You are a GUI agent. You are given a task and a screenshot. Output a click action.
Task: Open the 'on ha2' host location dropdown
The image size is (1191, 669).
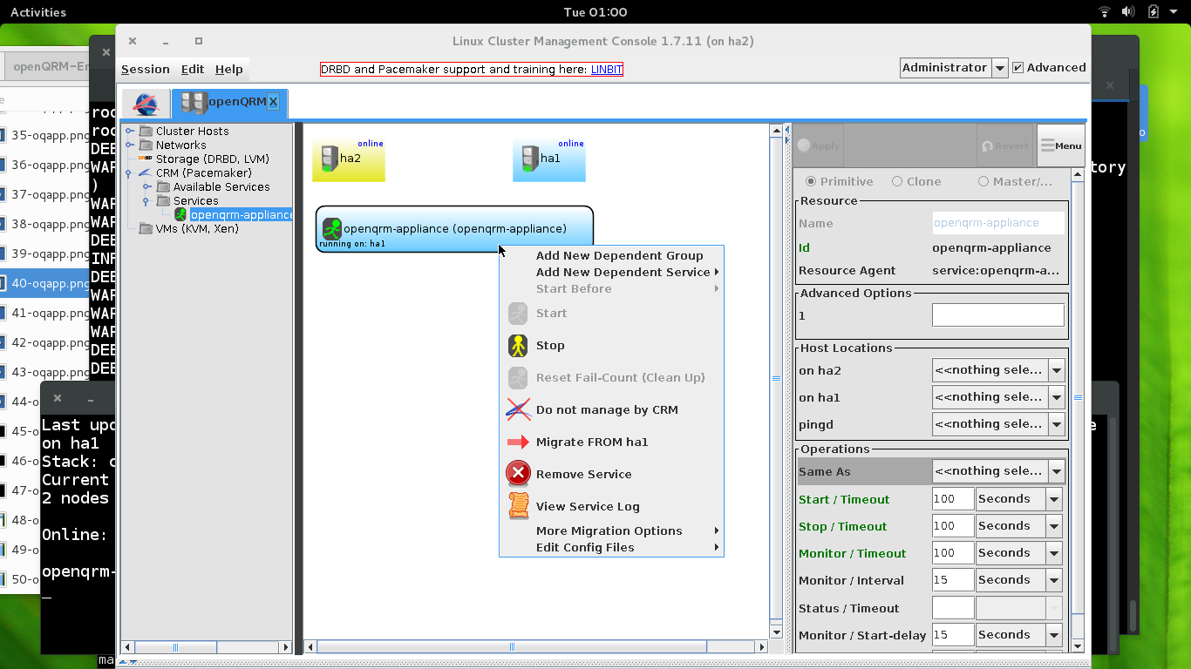[1057, 370]
